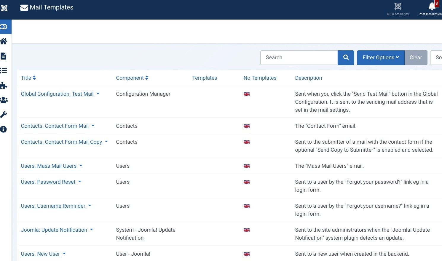Viewport: 442px width, 261px height.
Task: Sort the table by Title column
Action: [x=28, y=78]
